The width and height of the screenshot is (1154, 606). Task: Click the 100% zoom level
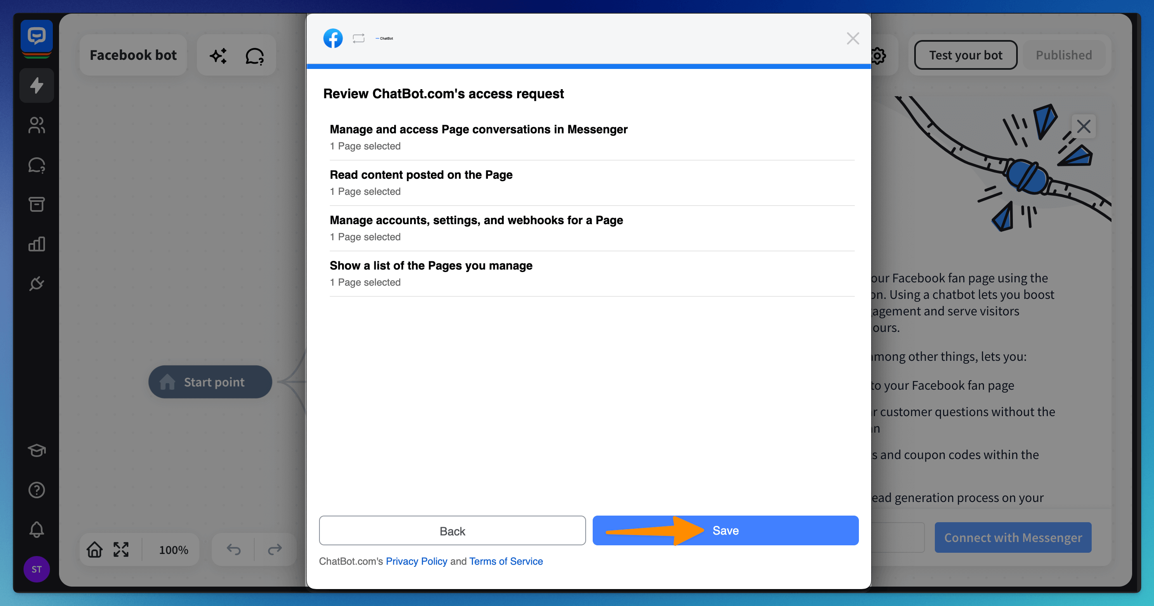[x=173, y=550]
